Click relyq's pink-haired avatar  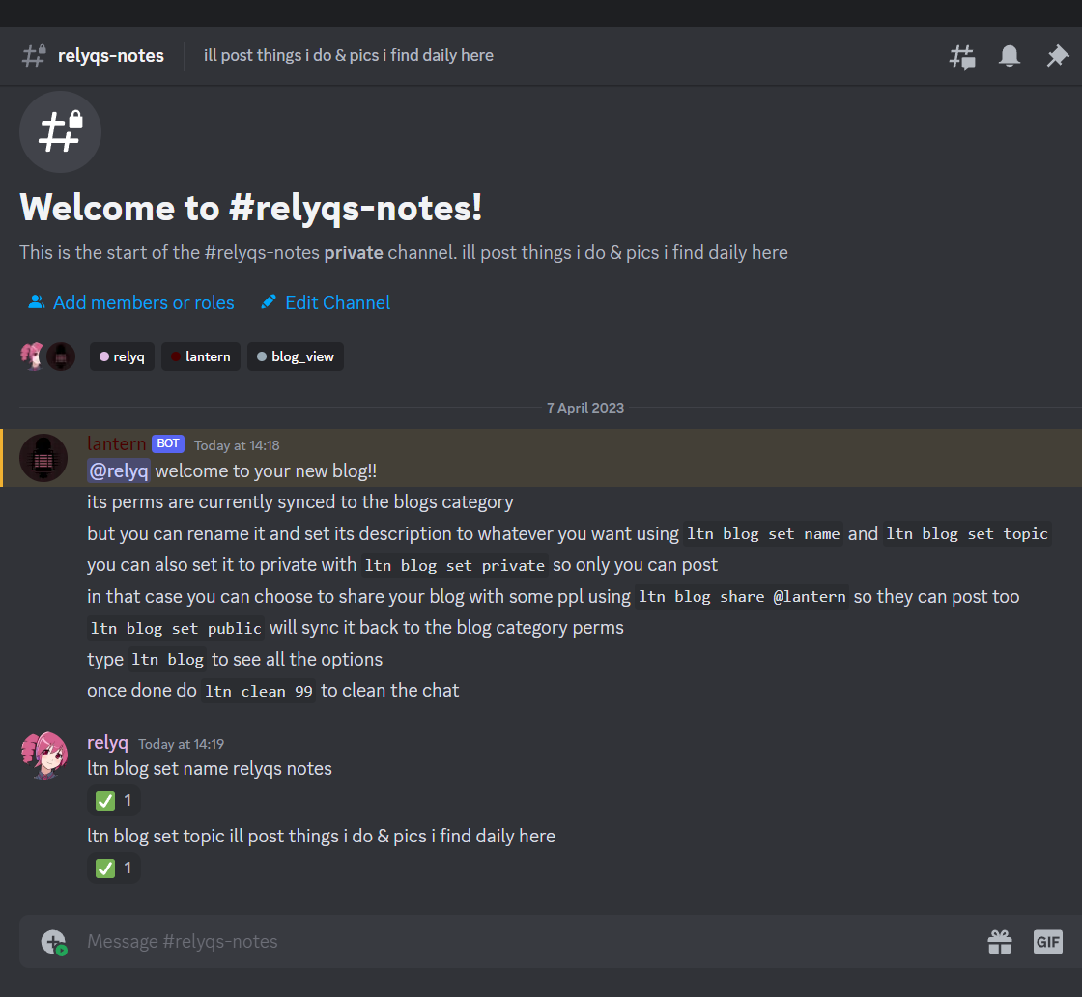43,755
